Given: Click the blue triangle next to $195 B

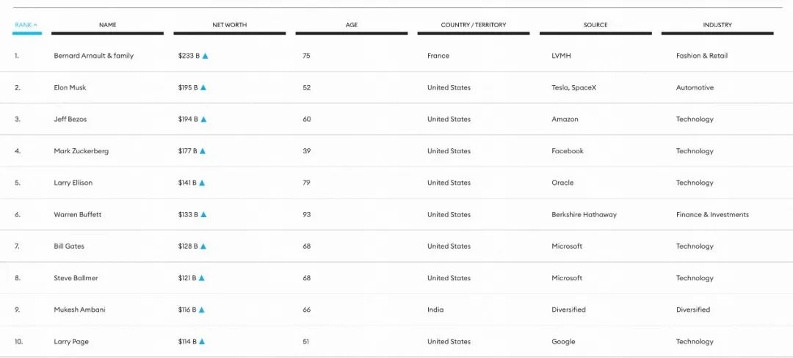Looking at the screenshot, I should point(203,87).
